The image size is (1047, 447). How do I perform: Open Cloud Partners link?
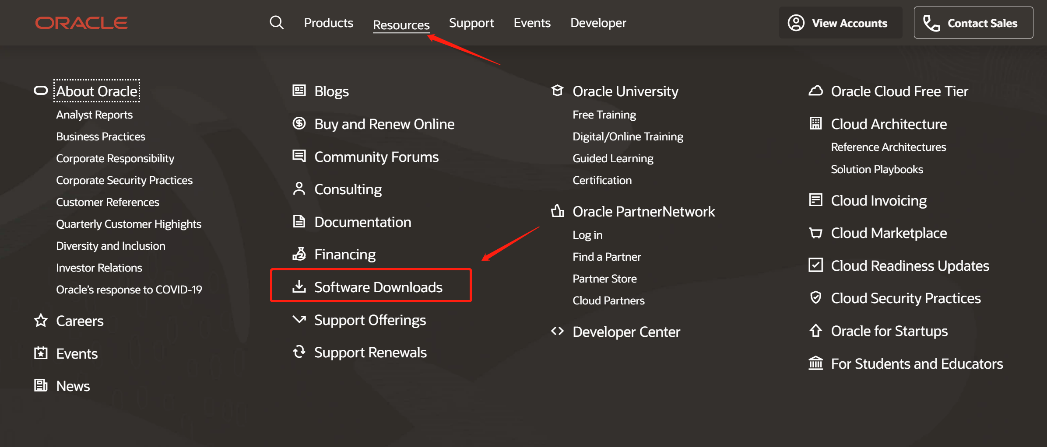[609, 300]
